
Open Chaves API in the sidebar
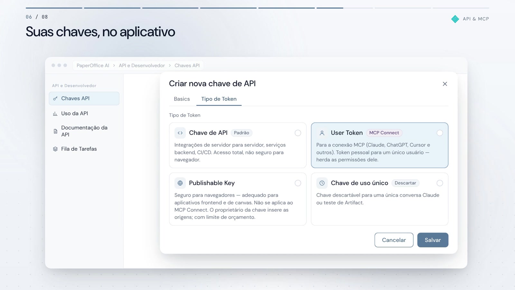click(x=84, y=99)
